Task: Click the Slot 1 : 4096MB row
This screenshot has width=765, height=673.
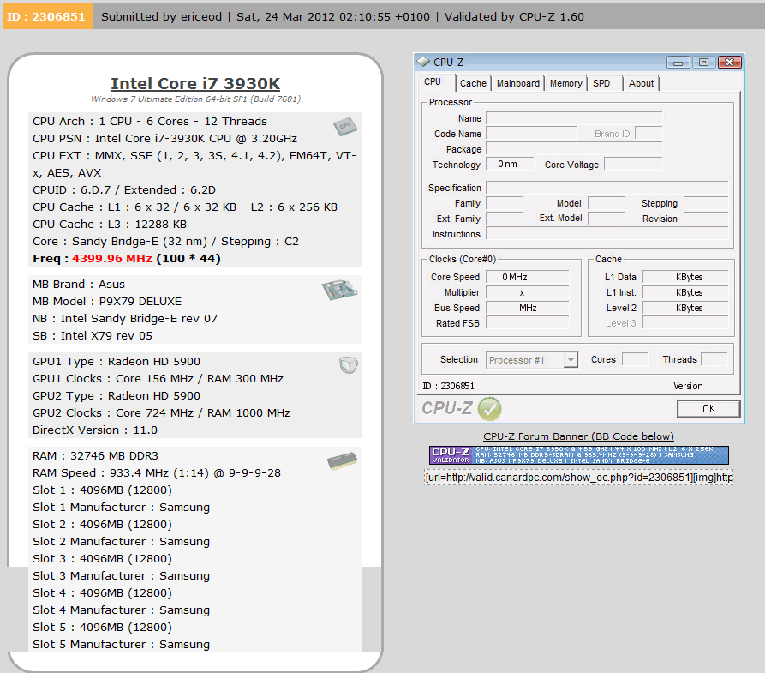Action: pos(103,490)
